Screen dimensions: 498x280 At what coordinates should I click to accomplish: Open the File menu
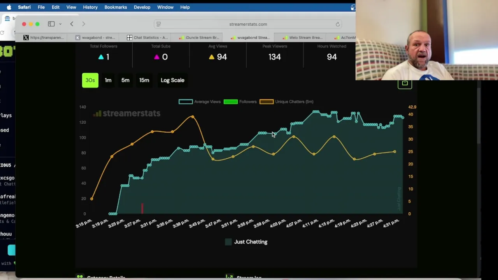pos(41,7)
